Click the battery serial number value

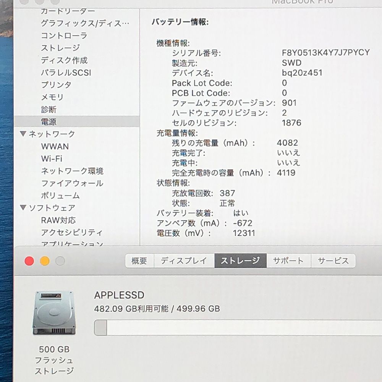(325, 53)
